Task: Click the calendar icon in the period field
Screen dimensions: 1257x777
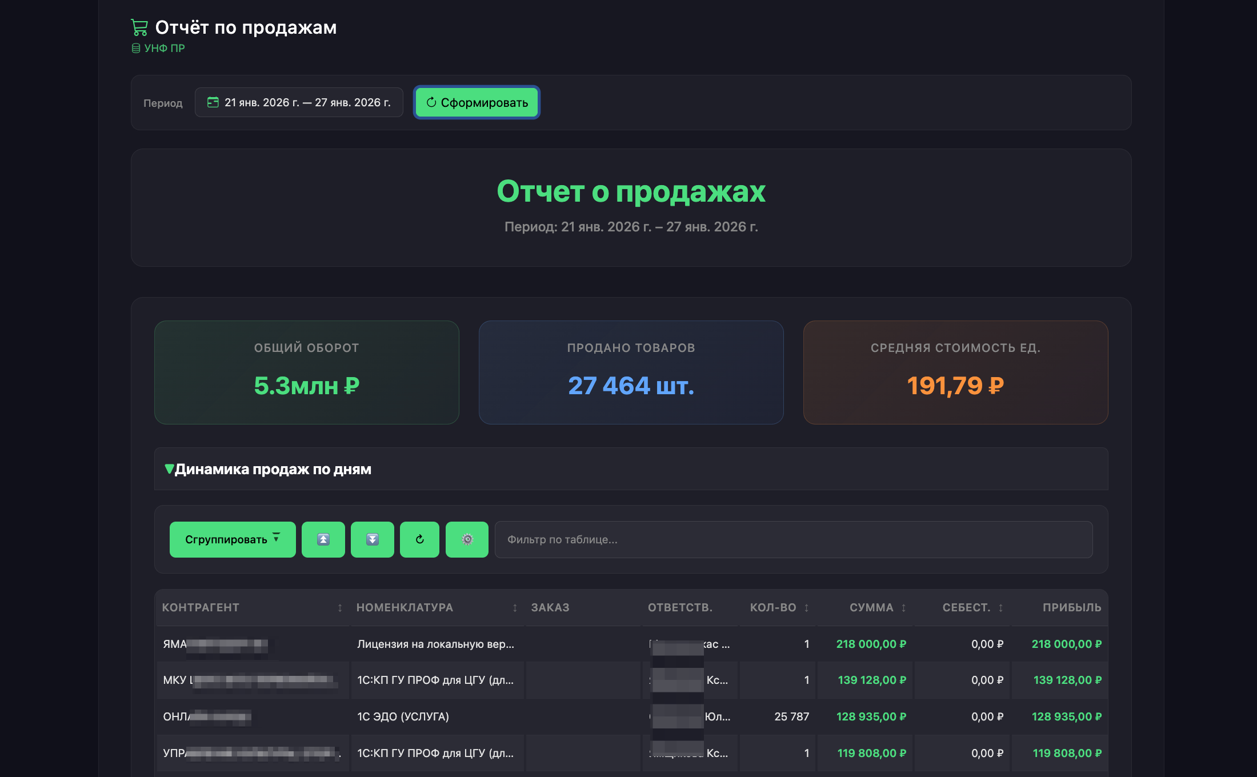Action: click(x=214, y=102)
